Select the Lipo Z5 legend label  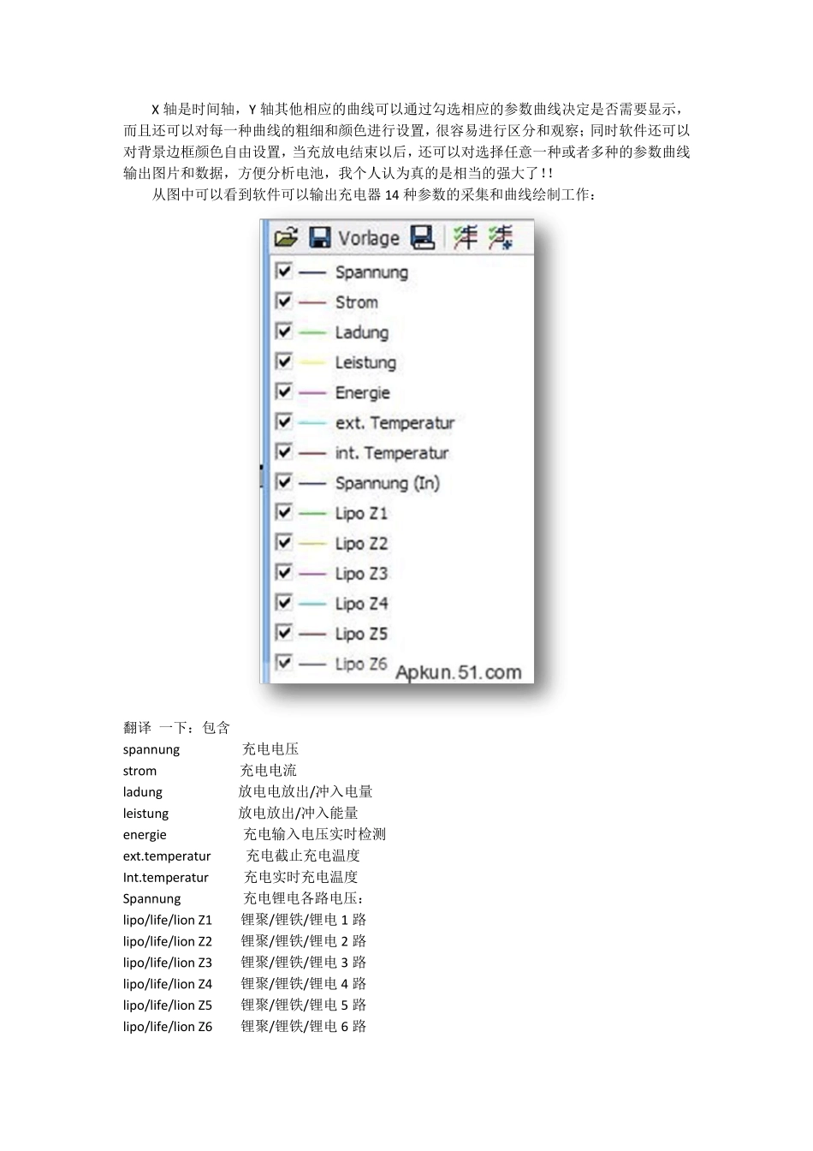tap(361, 634)
